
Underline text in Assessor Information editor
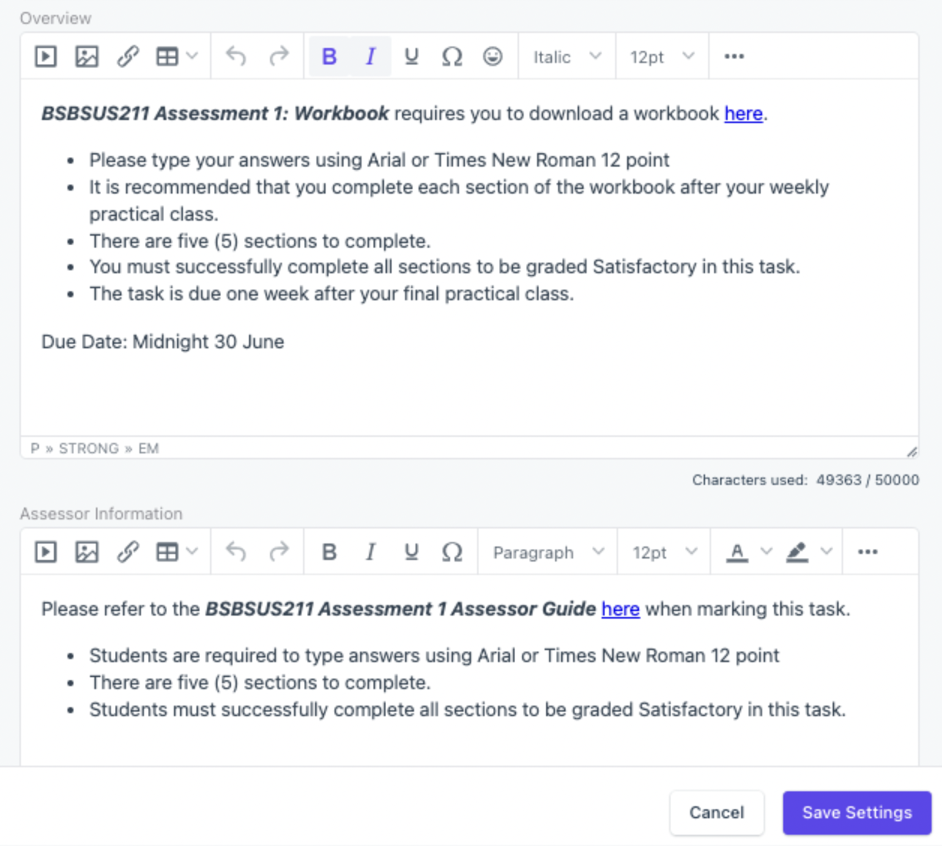412,552
